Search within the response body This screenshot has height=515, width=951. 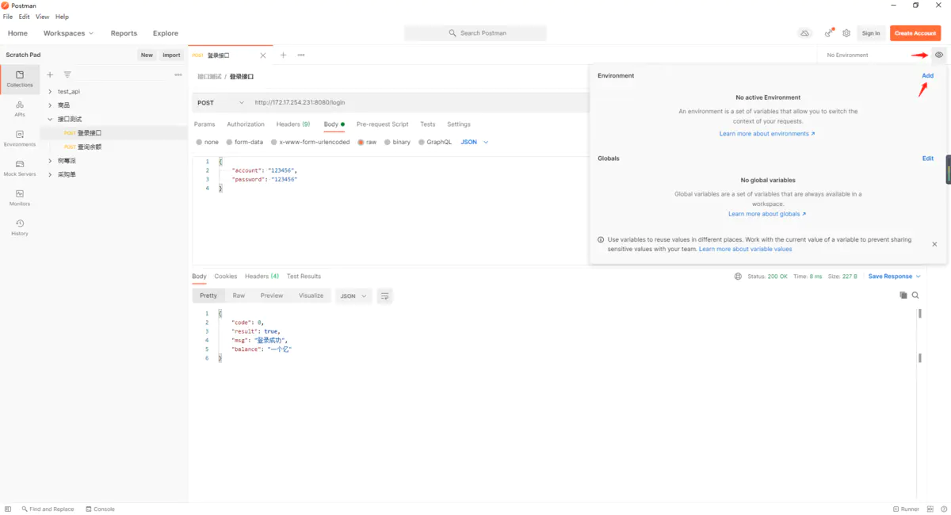click(915, 296)
